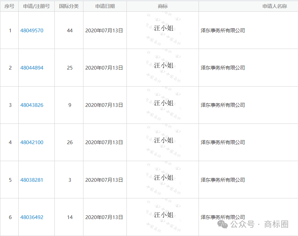Click the 2020年07月13日 date in row 1

click(104, 31)
